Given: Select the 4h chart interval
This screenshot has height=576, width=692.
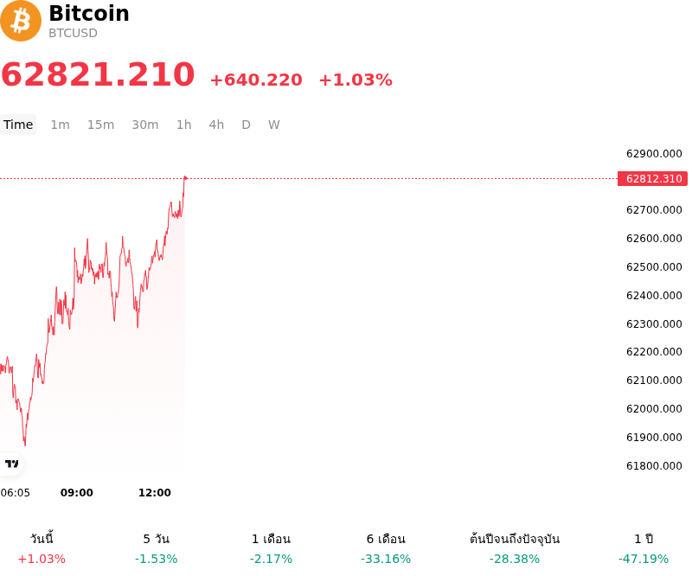Looking at the screenshot, I should tap(216, 125).
